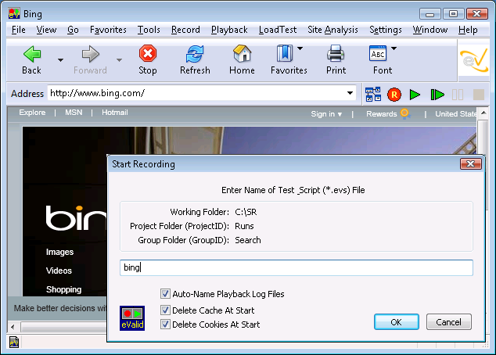Refresh the page with the Refresh icon

click(x=195, y=54)
